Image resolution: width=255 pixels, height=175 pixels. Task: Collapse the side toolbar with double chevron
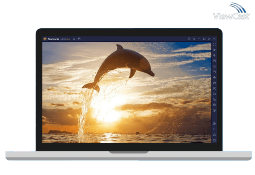pyautogui.click(x=214, y=39)
